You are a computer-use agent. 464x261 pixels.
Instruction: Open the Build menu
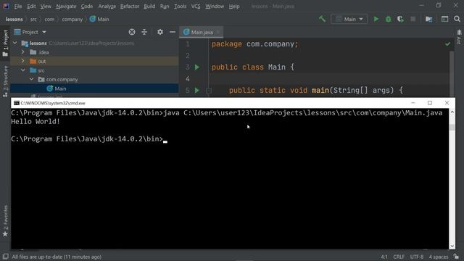point(149,7)
